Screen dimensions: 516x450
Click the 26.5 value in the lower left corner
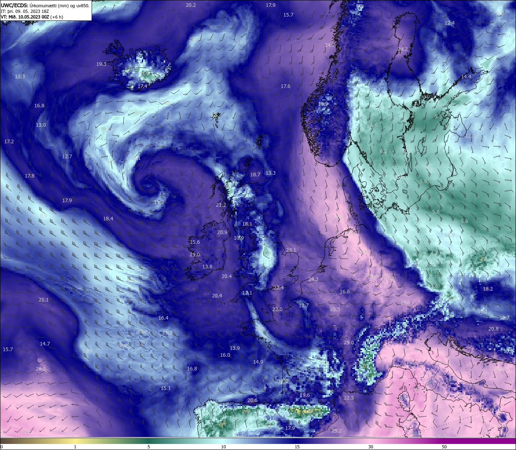pyautogui.click(x=41, y=369)
